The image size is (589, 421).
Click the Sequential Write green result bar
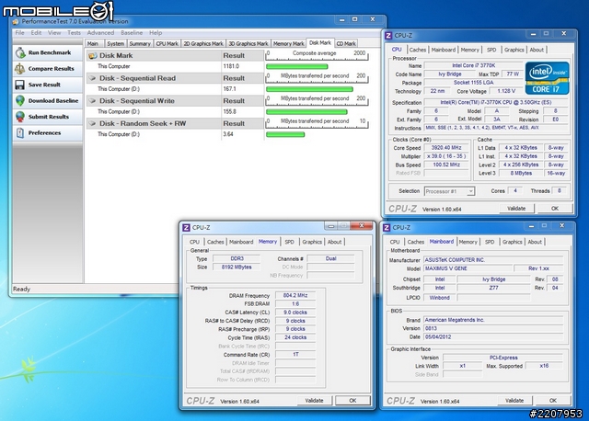pyautogui.click(x=306, y=112)
